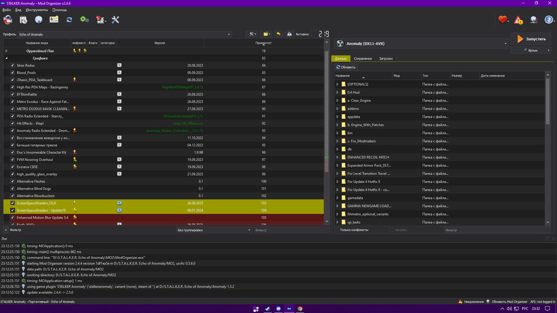Open the warning triangle notifications icon

coord(518,20)
